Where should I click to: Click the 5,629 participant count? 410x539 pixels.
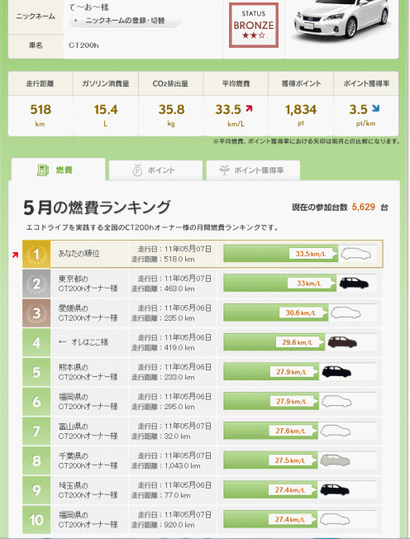click(363, 207)
